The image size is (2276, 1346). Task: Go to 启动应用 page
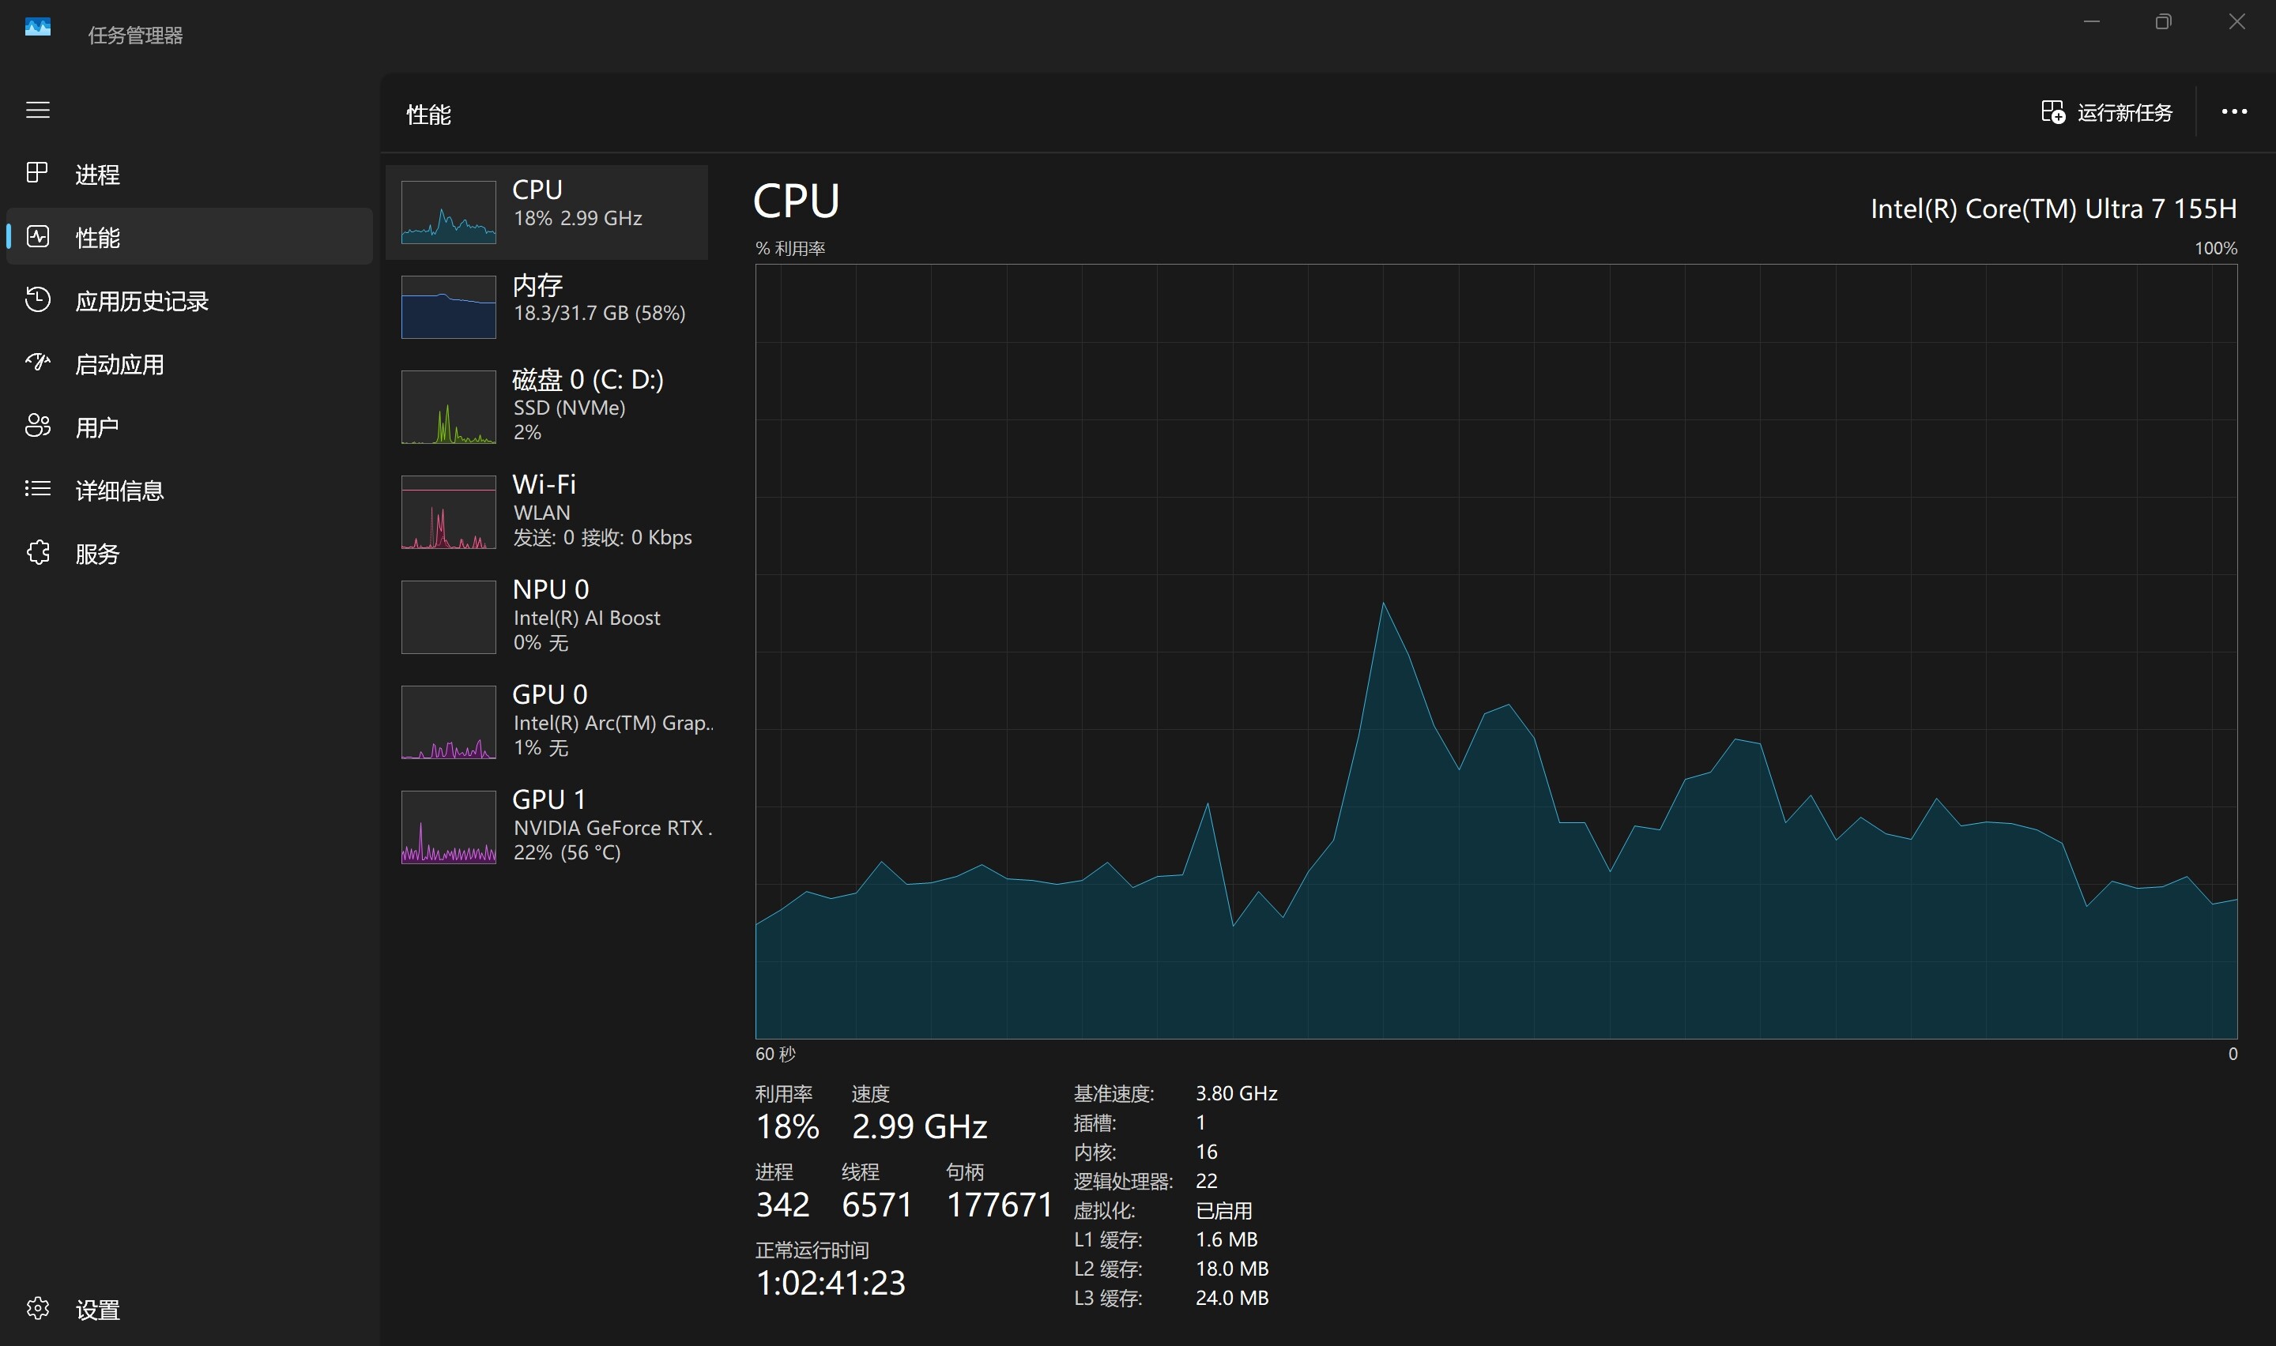tap(119, 365)
